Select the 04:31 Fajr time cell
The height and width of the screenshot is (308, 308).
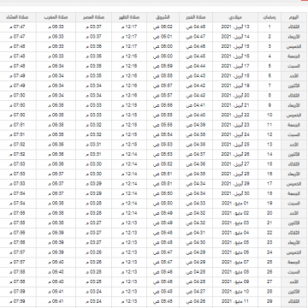pyautogui.click(x=196, y=233)
